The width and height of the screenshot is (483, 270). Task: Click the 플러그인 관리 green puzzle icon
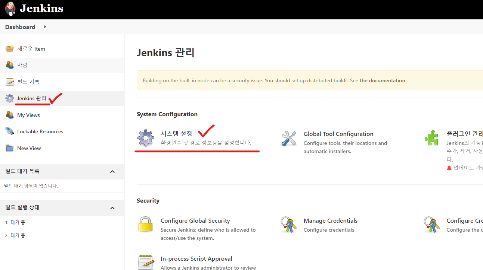[x=431, y=138]
